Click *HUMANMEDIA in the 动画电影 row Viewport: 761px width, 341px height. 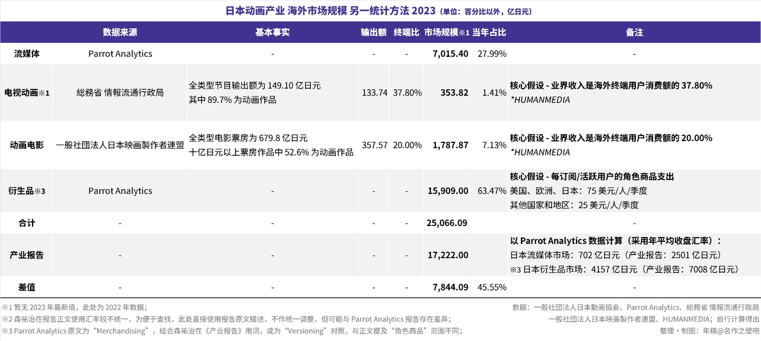pyautogui.click(x=539, y=152)
